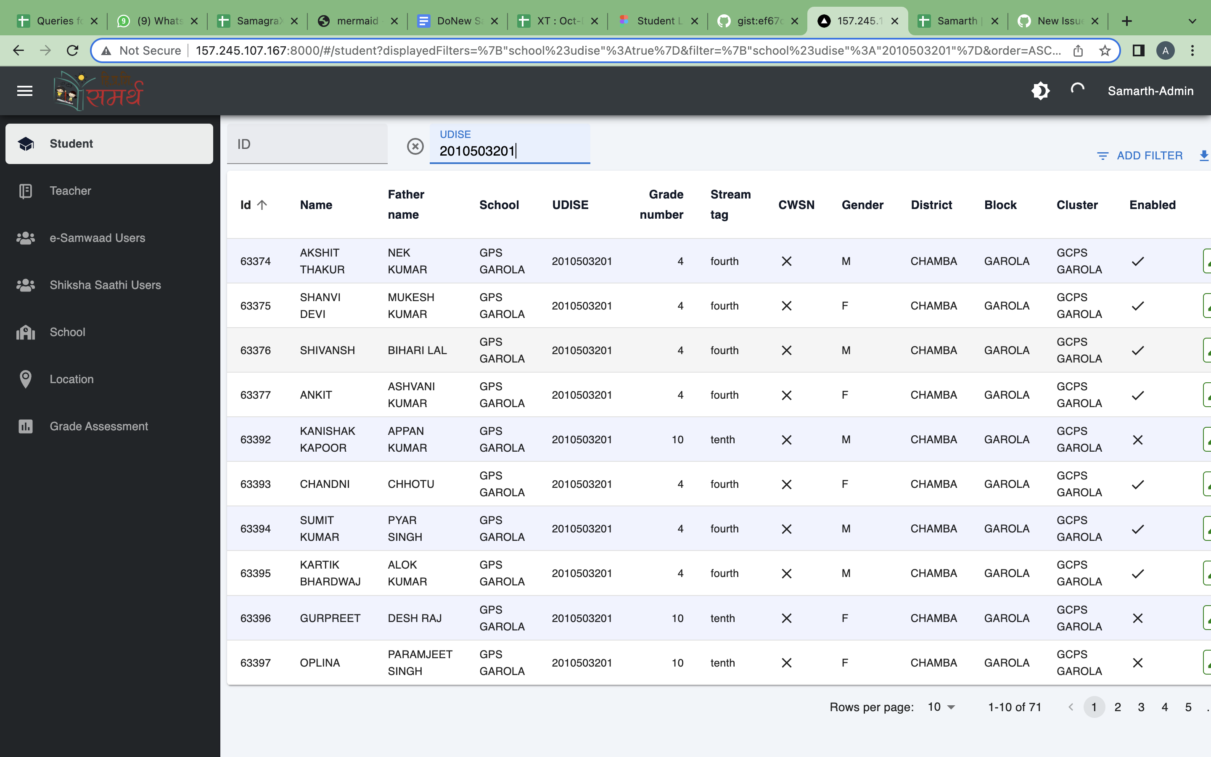Click the ADD FILTER button
The height and width of the screenshot is (757, 1211).
(x=1140, y=156)
